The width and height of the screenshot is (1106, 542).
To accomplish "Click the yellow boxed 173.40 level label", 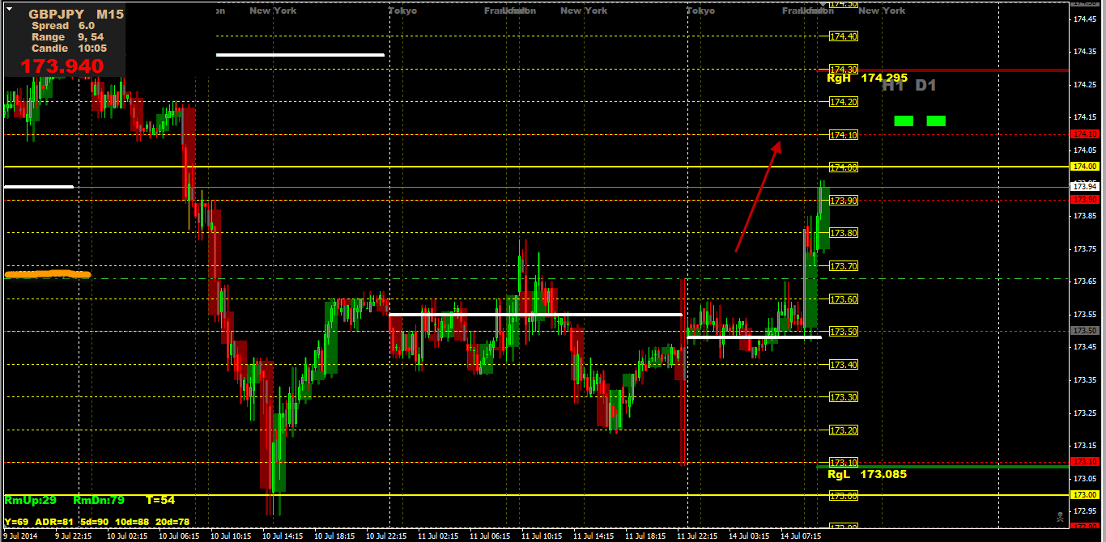I will click(x=844, y=365).
